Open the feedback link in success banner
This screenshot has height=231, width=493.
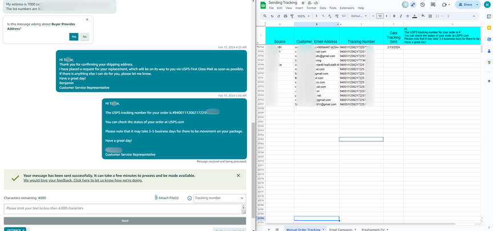[83, 180]
